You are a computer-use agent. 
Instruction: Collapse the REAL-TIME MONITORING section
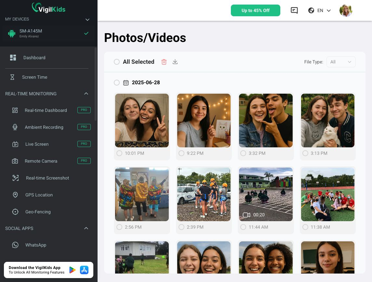(86, 94)
